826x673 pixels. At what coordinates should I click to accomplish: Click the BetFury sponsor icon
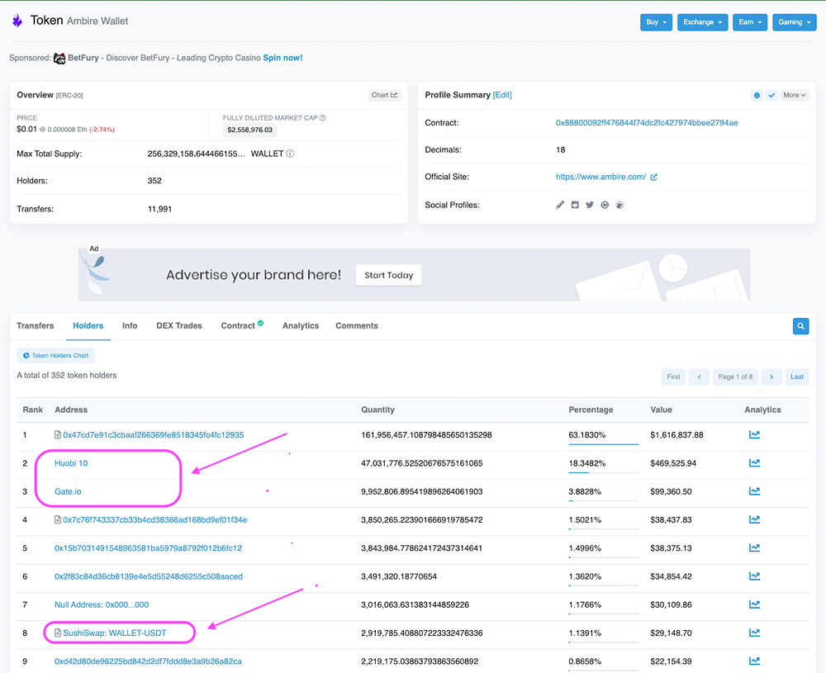tap(59, 58)
